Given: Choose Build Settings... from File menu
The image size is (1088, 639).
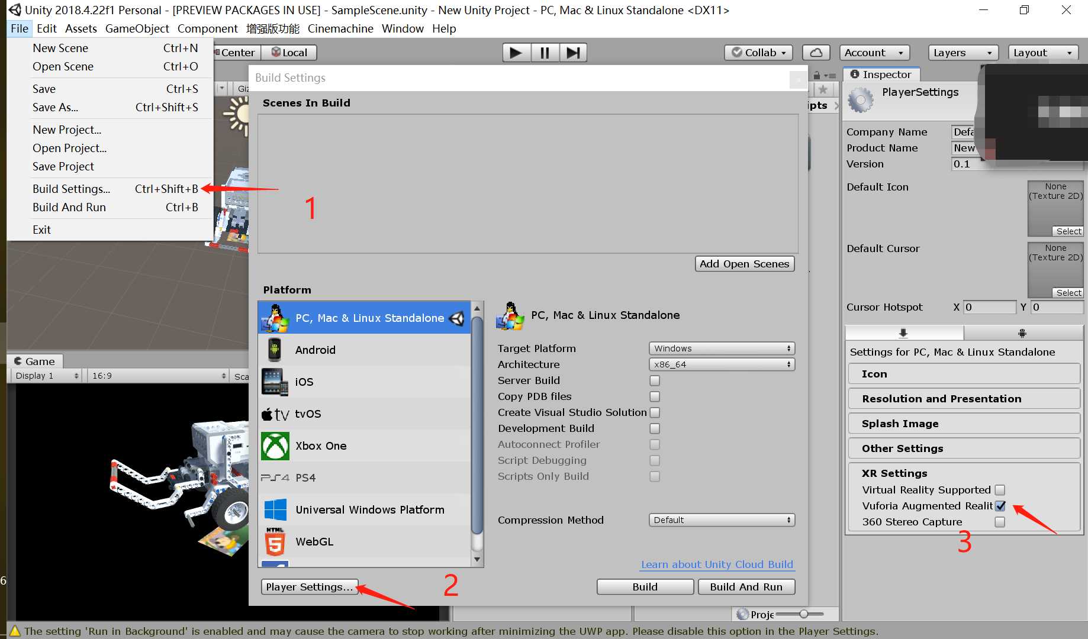Looking at the screenshot, I should pyautogui.click(x=115, y=189).
